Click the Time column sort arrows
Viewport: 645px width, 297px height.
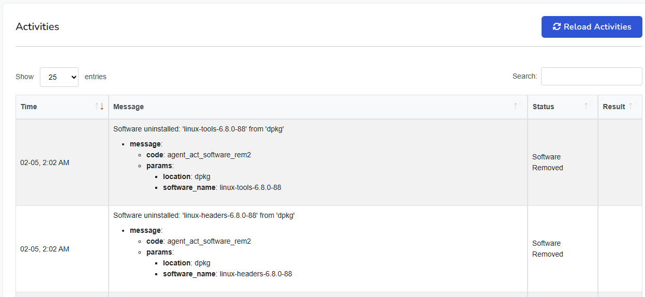[x=99, y=107]
